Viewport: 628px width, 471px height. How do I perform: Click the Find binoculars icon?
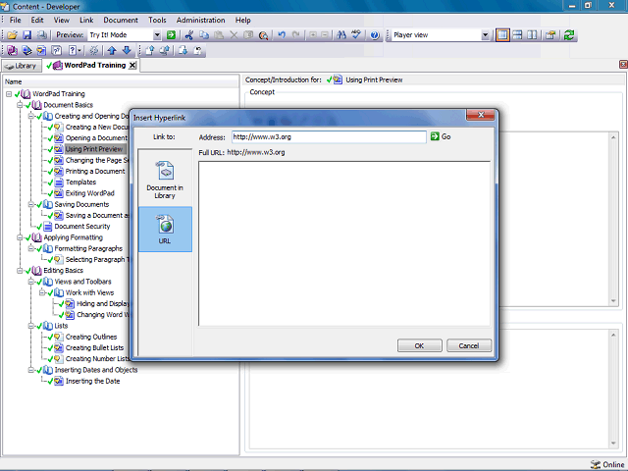point(341,35)
